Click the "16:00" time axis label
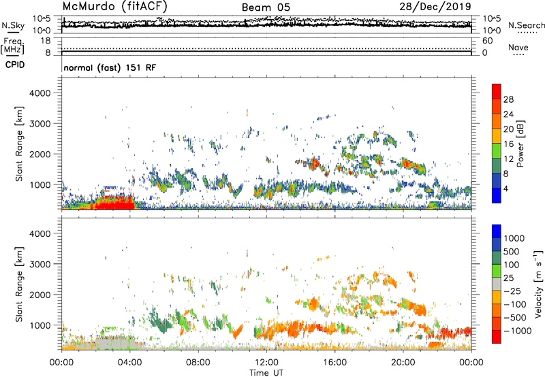Image resolution: width=545 pixels, height=377 pixels. click(334, 363)
